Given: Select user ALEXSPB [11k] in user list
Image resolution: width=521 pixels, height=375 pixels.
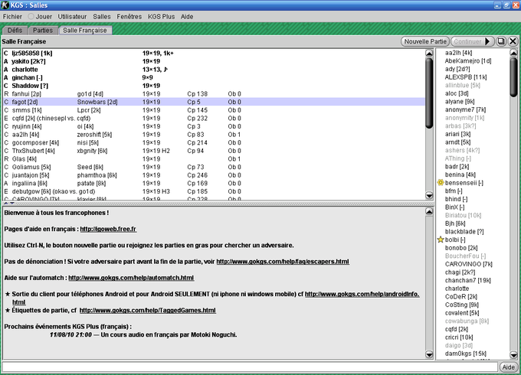Looking at the screenshot, I should (x=466, y=77).
